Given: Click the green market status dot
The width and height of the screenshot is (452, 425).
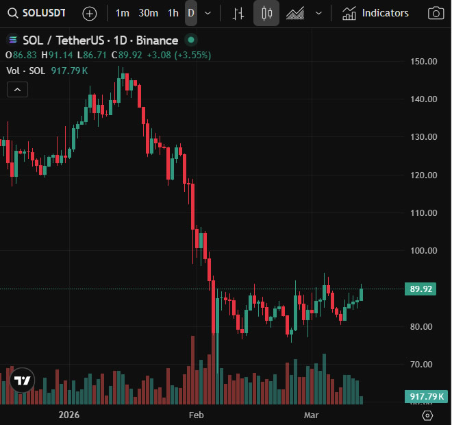Looking at the screenshot, I should tap(191, 40).
